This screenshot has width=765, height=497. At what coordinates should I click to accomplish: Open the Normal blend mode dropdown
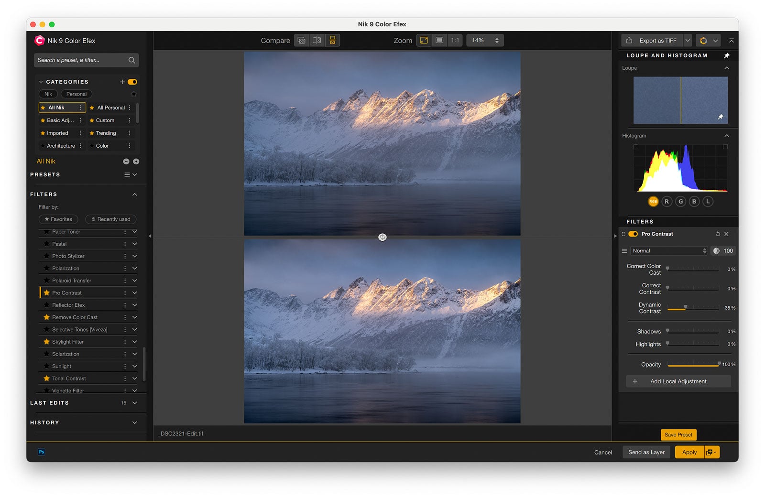[x=668, y=251]
